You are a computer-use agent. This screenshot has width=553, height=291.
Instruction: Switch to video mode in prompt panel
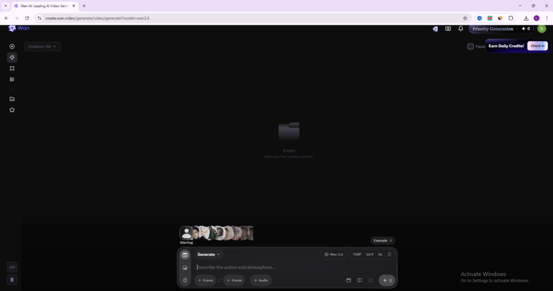pyautogui.click(x=185, y=255)
